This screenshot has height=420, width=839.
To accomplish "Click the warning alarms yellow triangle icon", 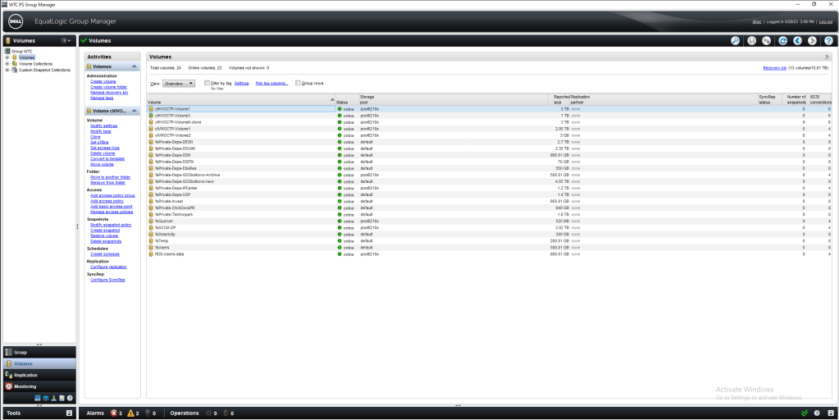I will (130, 413).
